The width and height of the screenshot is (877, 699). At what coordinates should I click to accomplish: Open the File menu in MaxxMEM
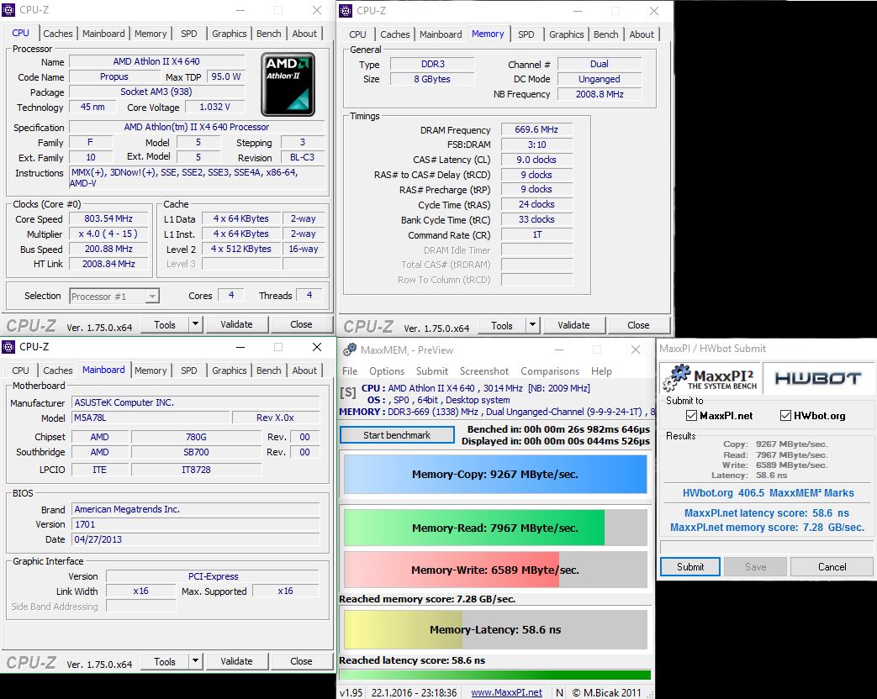tap(350, 371)
